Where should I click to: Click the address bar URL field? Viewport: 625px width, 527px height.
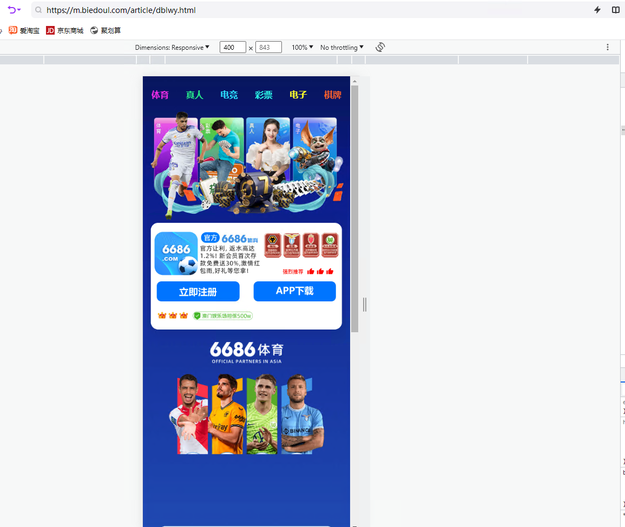(314, 10)
